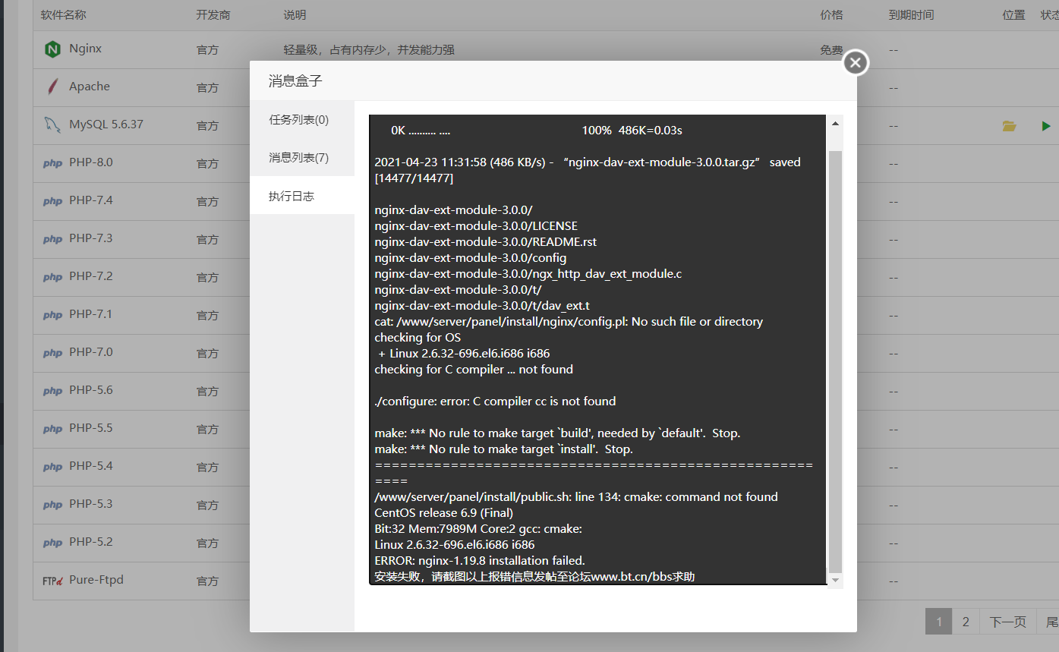This screenshot has width=1059, height=652.
Task: Click the Nginx logo icon
Action: point(52,49)
